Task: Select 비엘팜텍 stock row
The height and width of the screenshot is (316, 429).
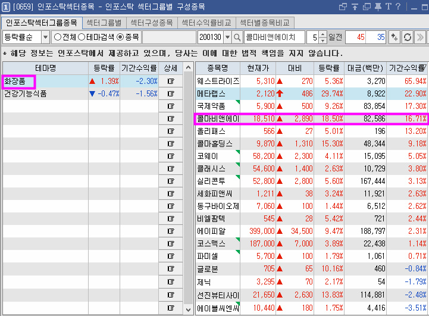Action: (311, 218)
